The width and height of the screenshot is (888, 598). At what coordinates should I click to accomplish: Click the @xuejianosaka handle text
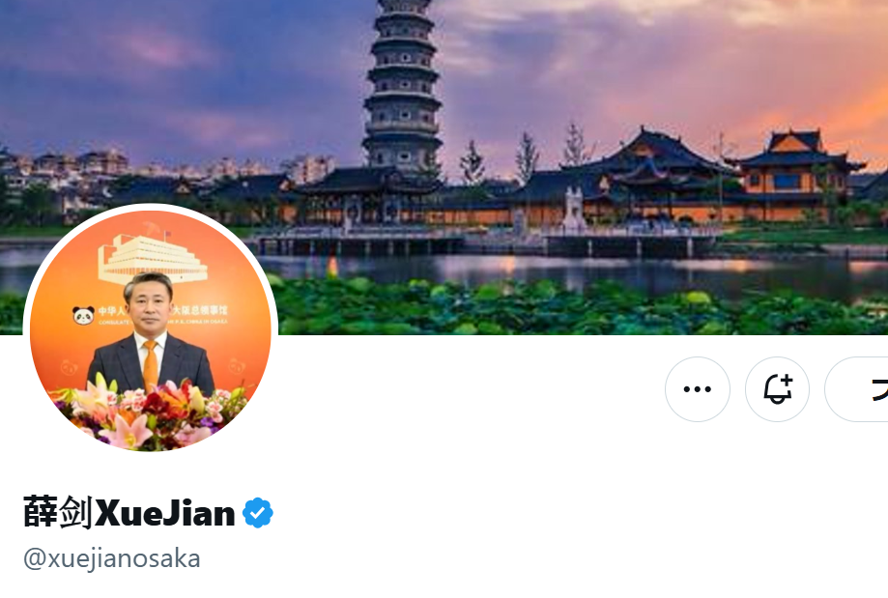pos(111,559)
